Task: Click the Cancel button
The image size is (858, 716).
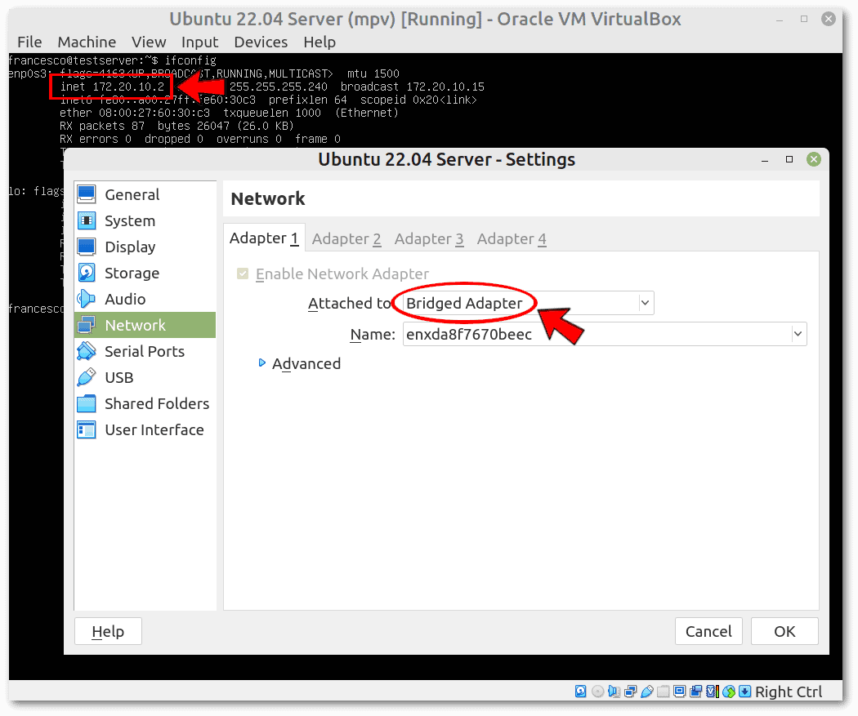Action: click(x=708, y=631)
